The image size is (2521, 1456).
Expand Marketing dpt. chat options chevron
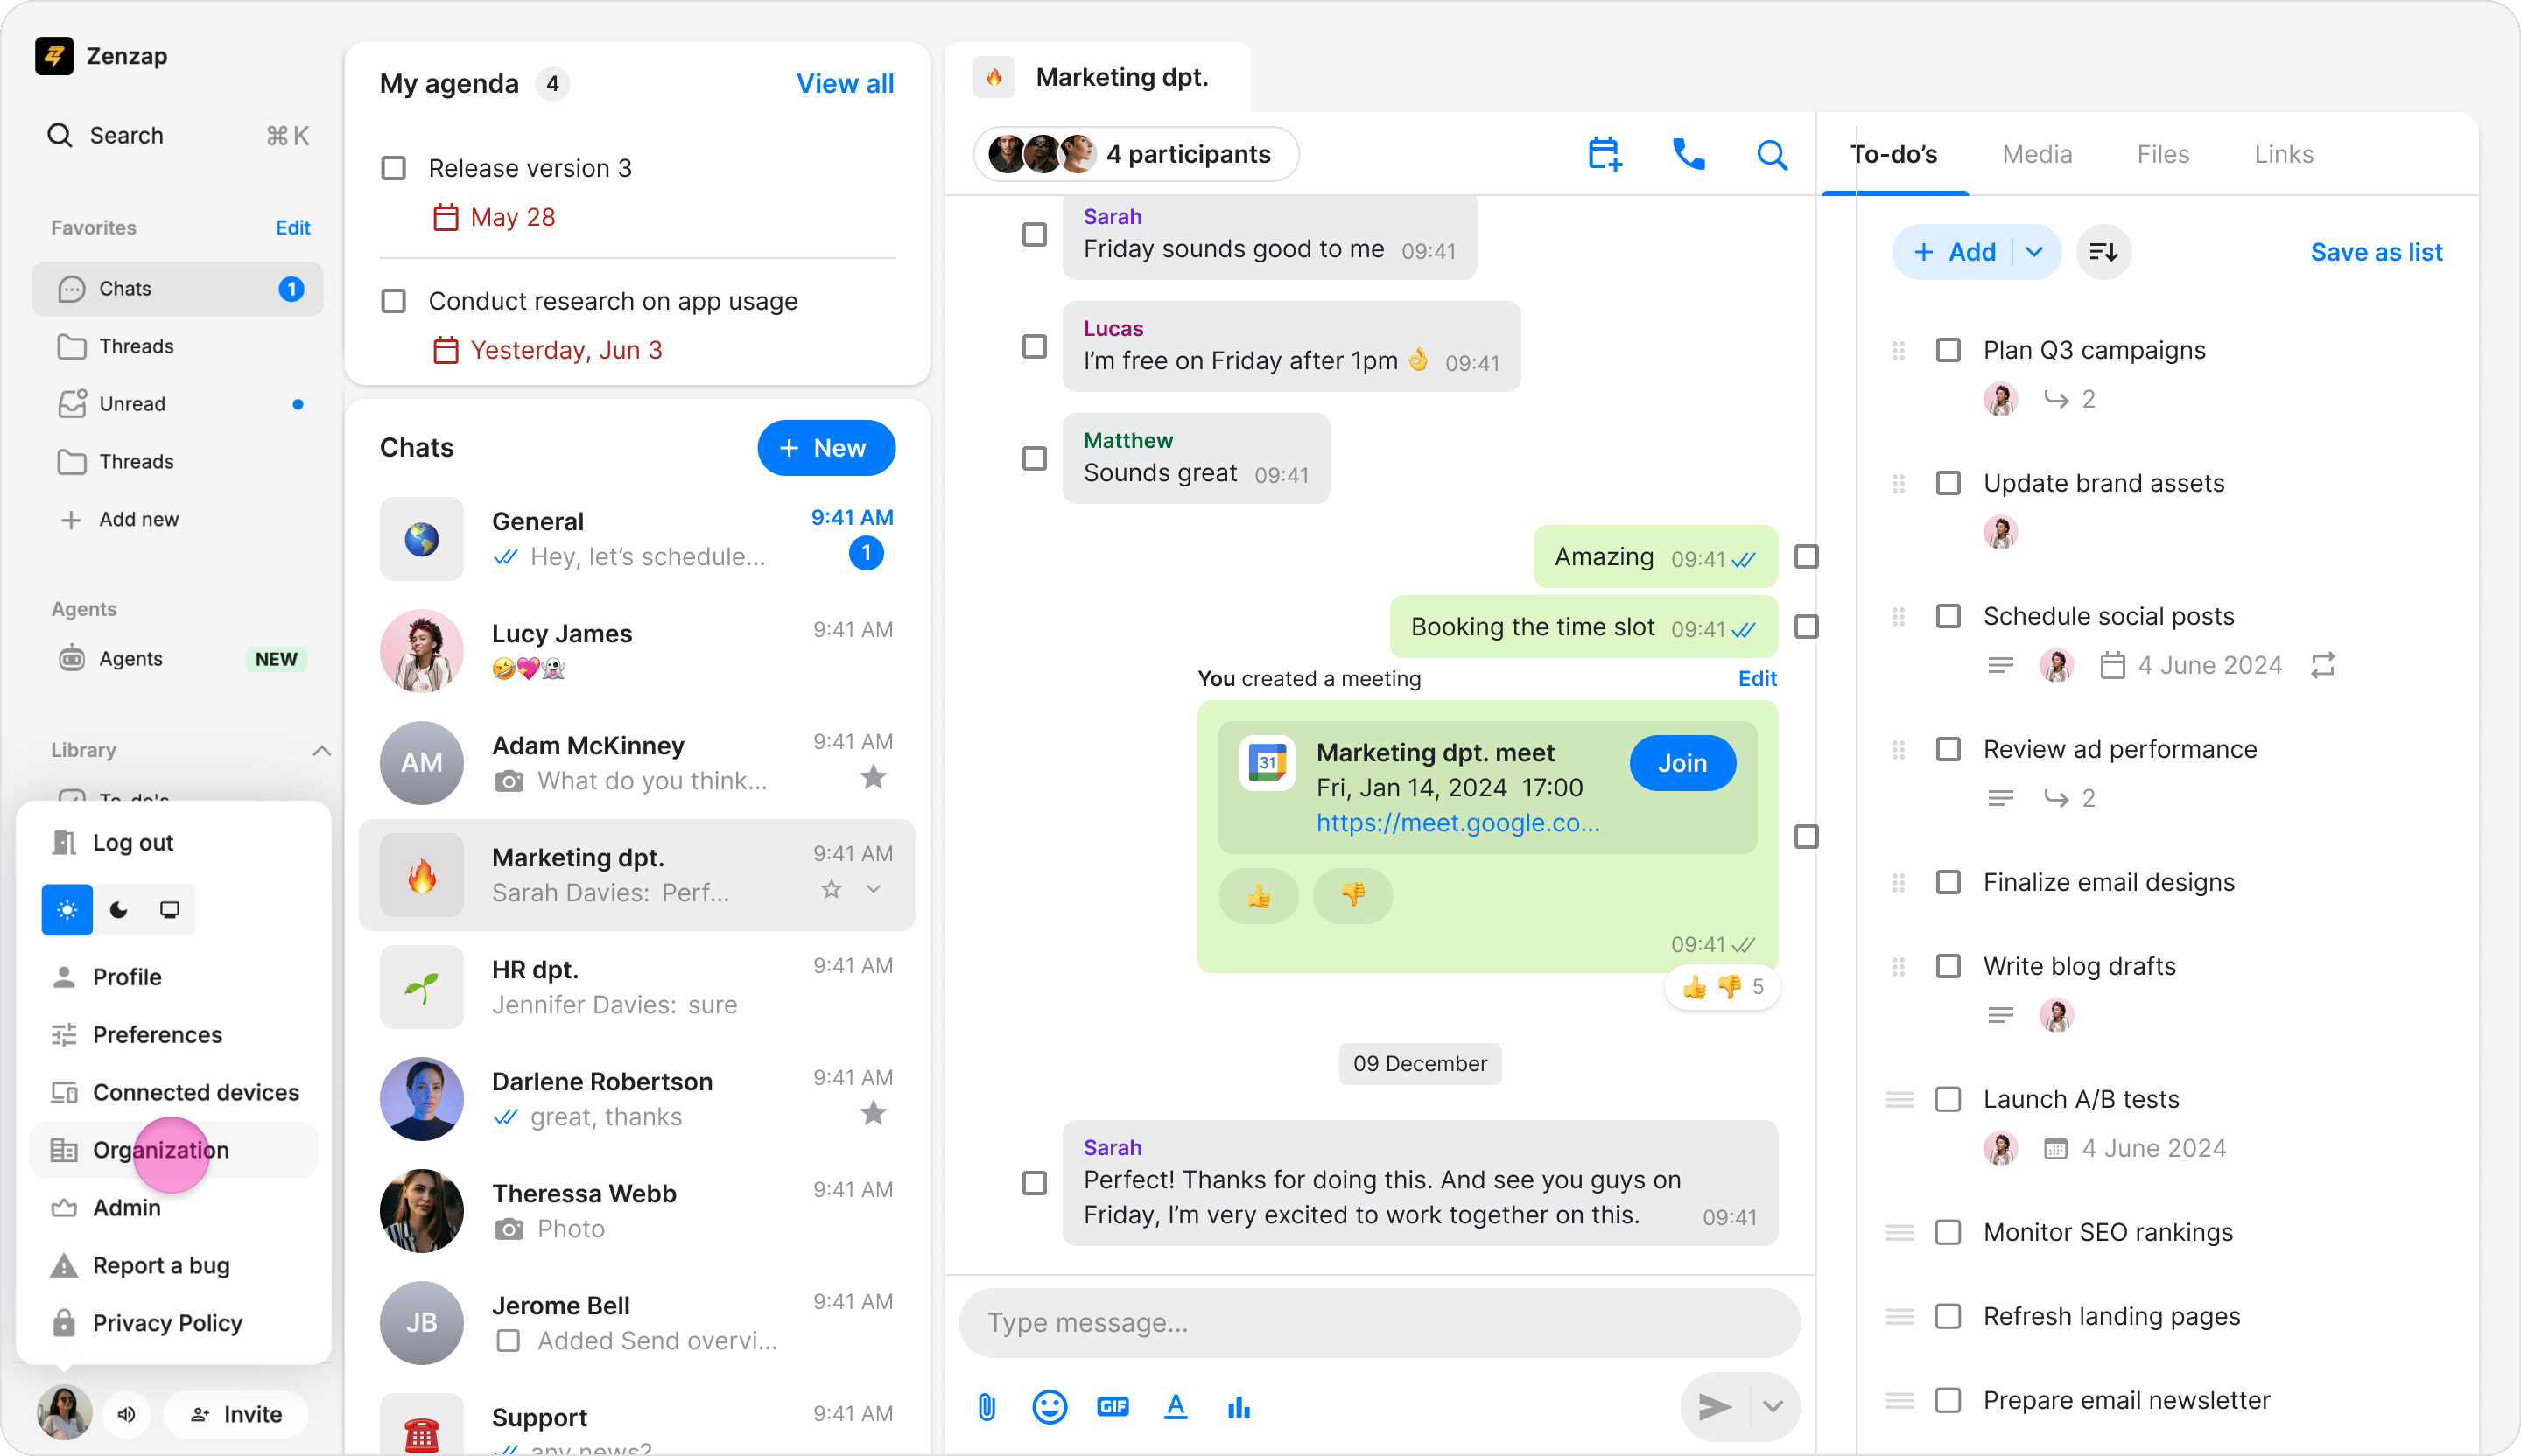coord(874,889)
